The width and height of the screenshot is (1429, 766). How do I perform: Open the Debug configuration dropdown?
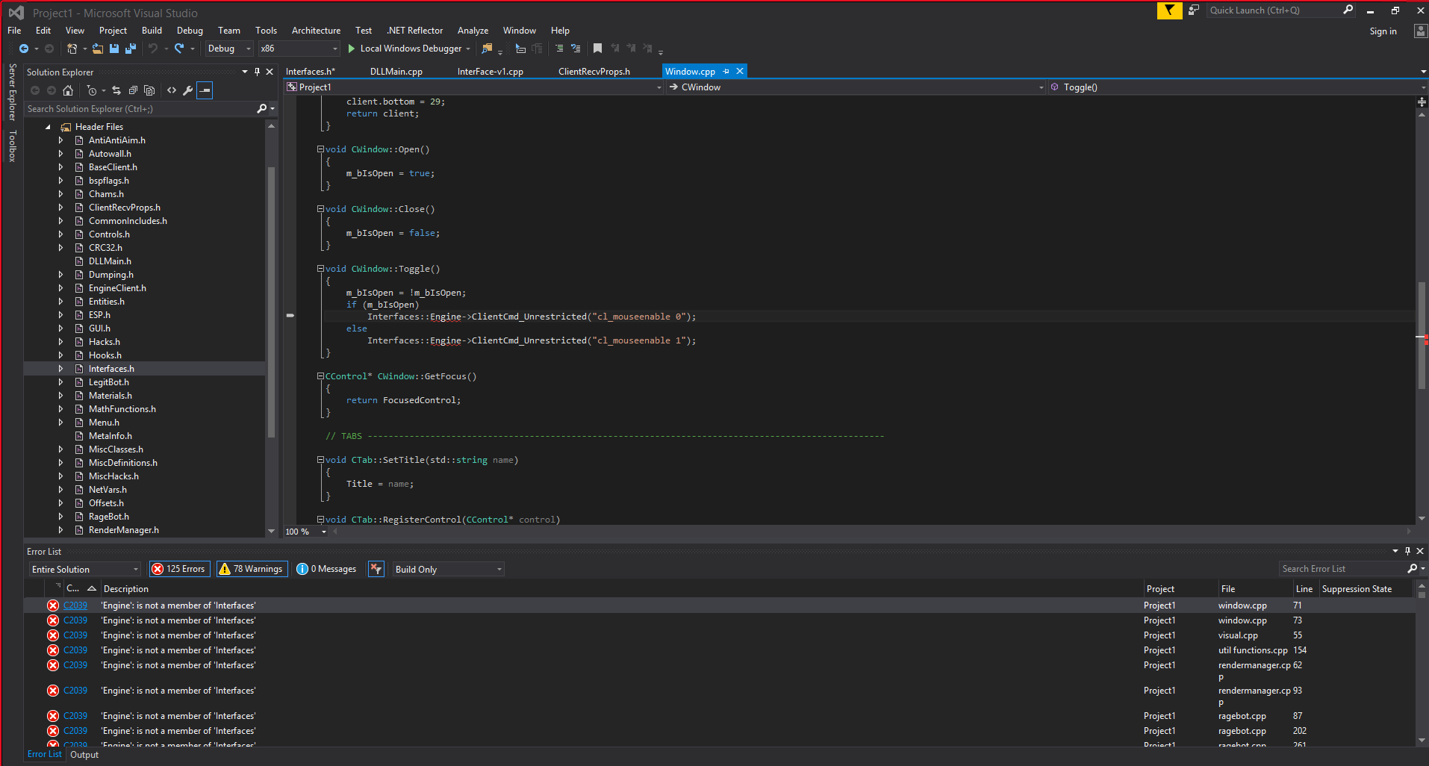click(x=230, y=49)
